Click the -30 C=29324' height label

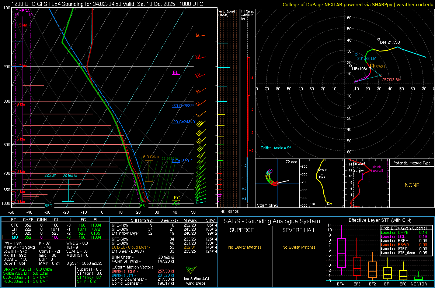click(x=184, y=106)
